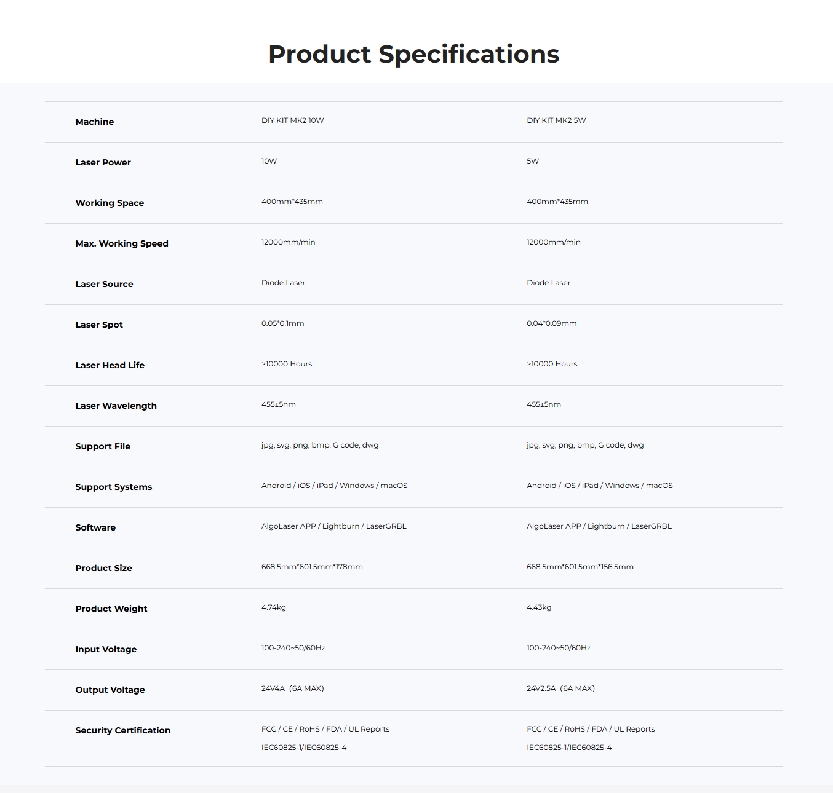This screenshot has width=833, height=793.
Task: Click the Laser Power row label
Action: click(103, 162)
